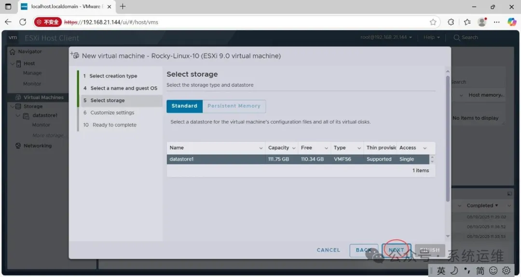Select step 6 Customize settings

pos(109,112)
